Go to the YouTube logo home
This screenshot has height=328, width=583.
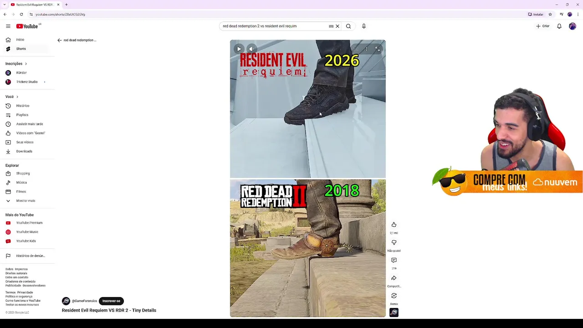point(28,26)
